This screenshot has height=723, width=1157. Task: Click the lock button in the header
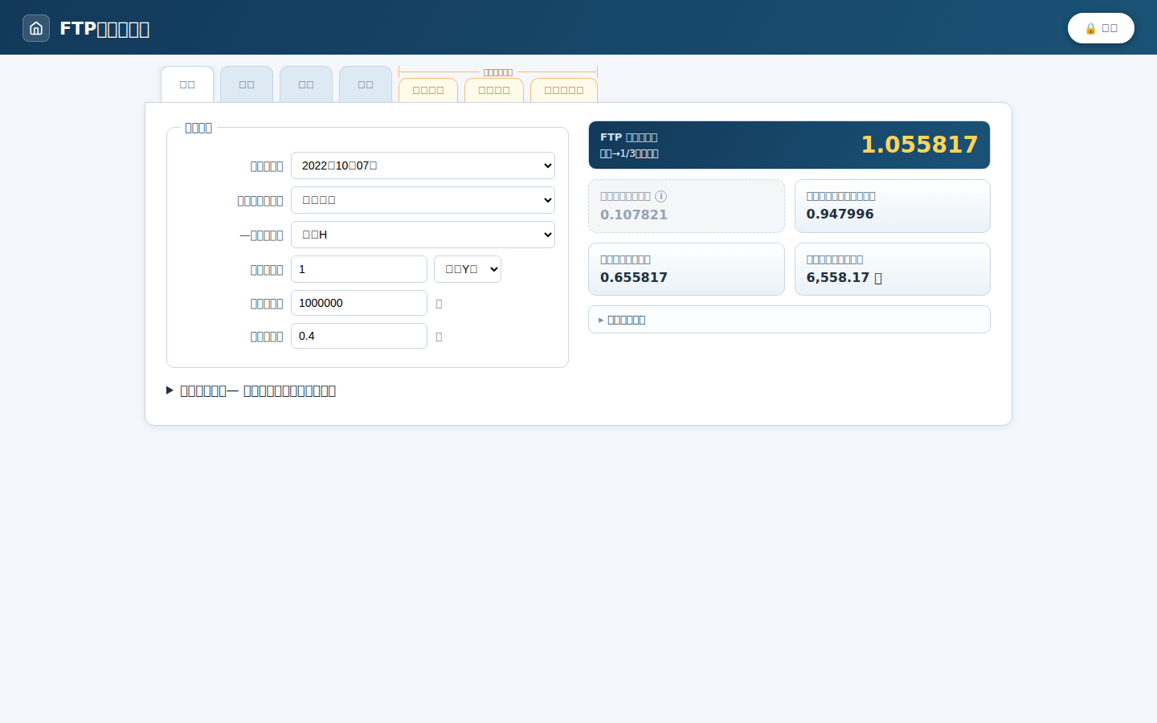[1101, 28]
